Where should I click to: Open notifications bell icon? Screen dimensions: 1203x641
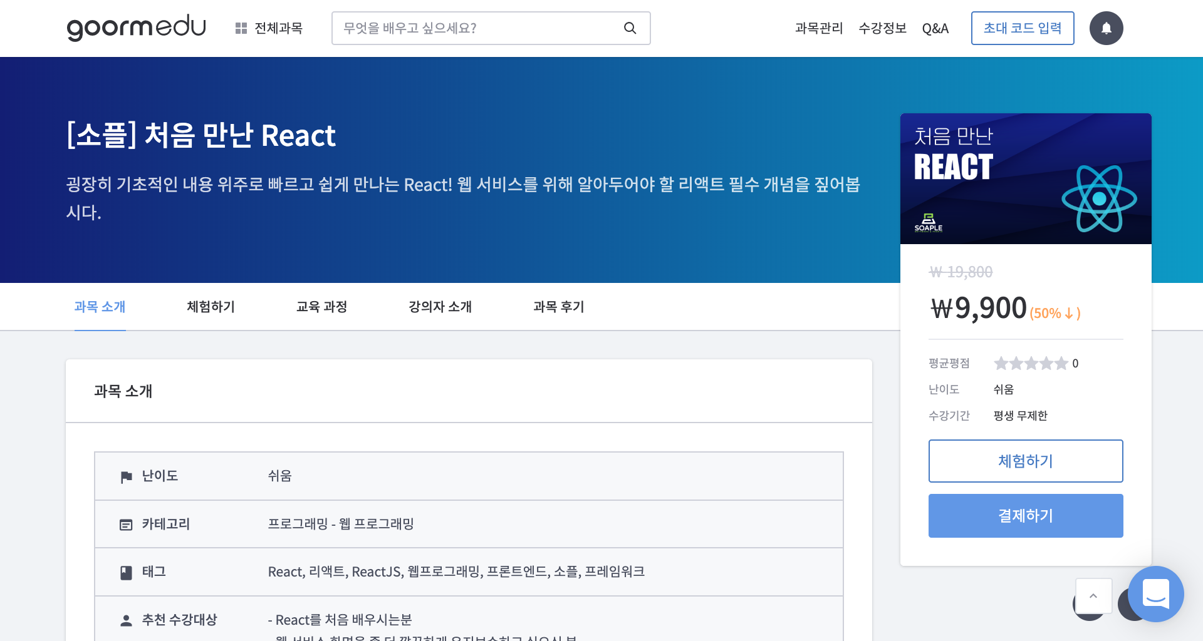point(1106,28)
